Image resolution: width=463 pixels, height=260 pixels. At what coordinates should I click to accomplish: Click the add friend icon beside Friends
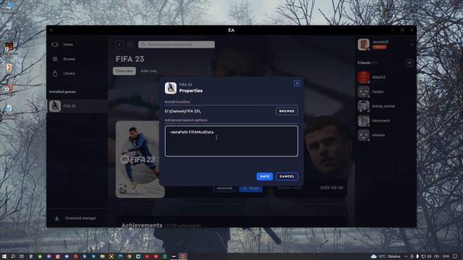(409, 63)
